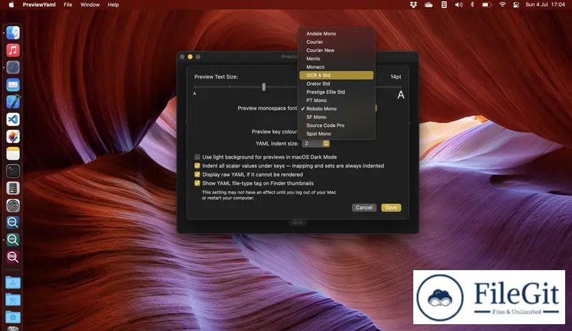Click the small A at the slider's start
This screenshot has height=331, width=572.
coord(195,94)
